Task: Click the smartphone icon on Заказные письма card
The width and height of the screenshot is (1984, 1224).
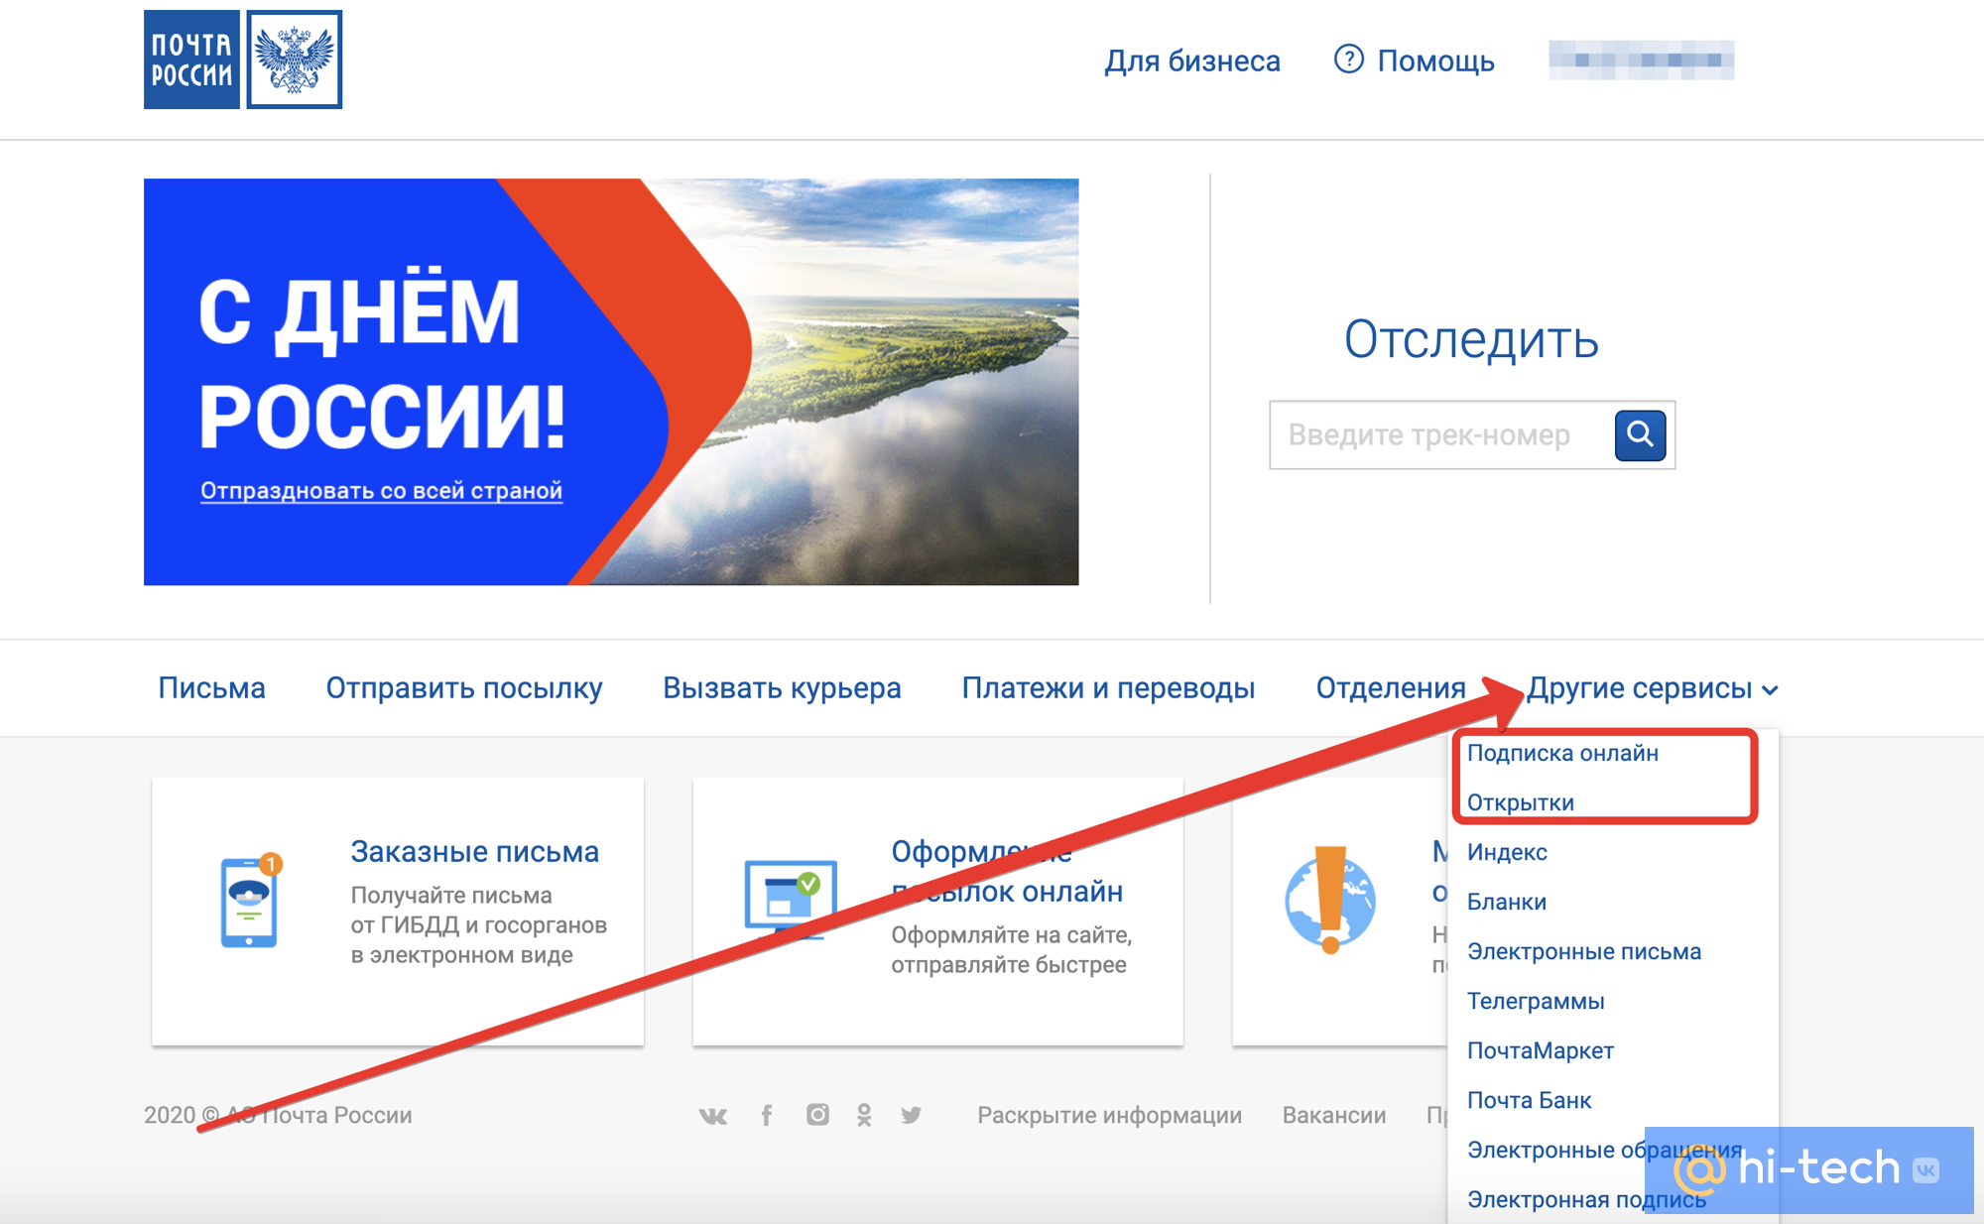Action: (249, 900)
